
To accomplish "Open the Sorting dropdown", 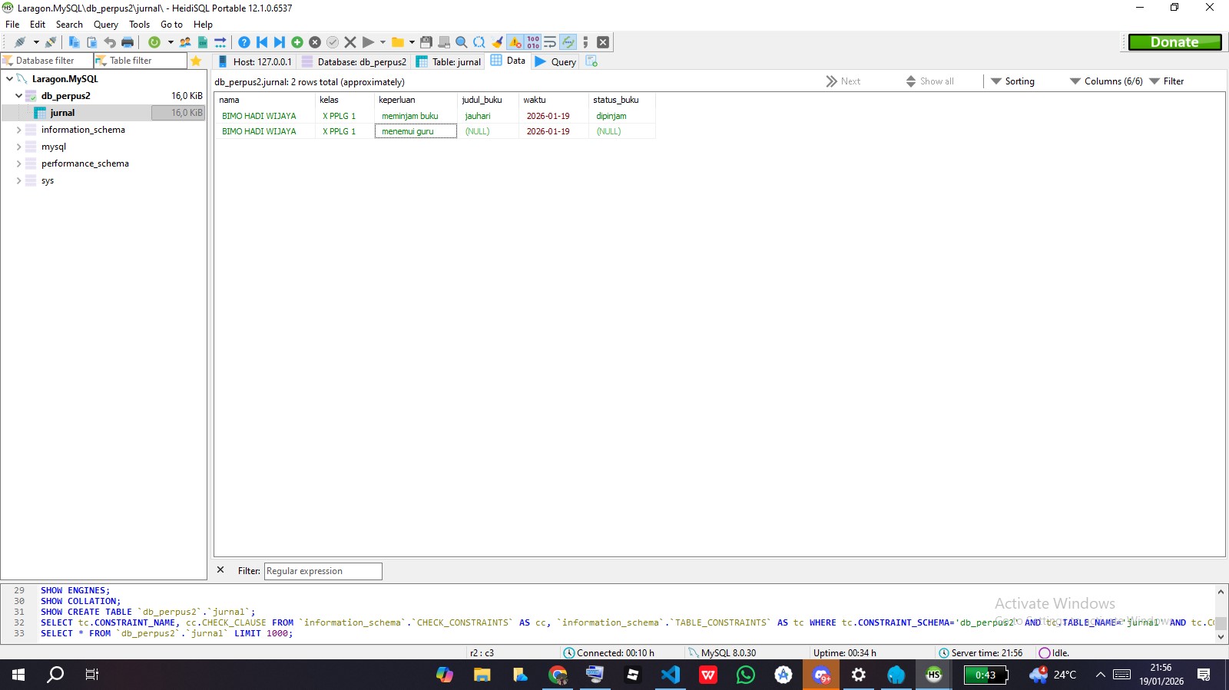I will pos(1012,81).
